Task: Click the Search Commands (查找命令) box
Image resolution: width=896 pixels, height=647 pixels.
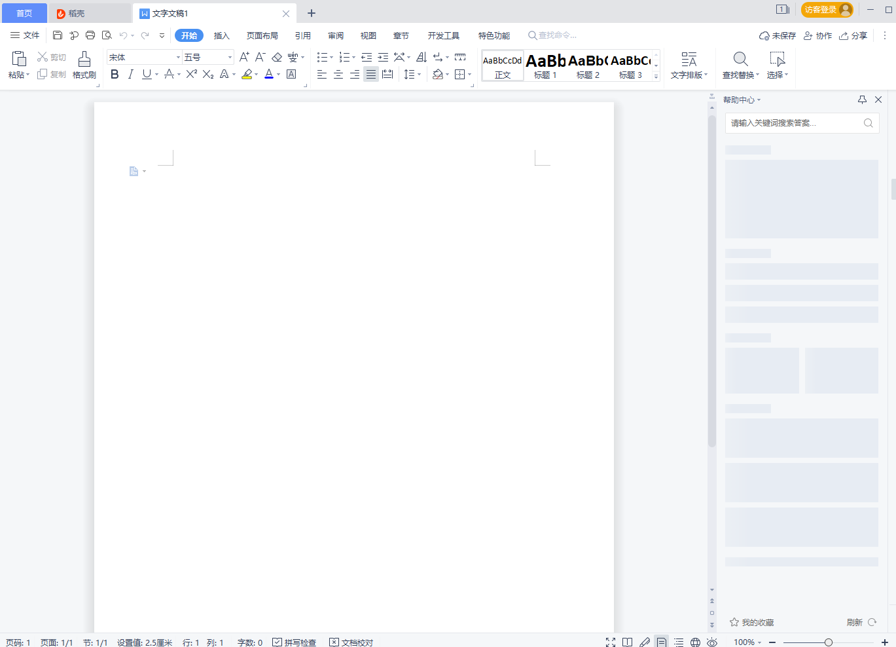Action: [x=553, y=35]
